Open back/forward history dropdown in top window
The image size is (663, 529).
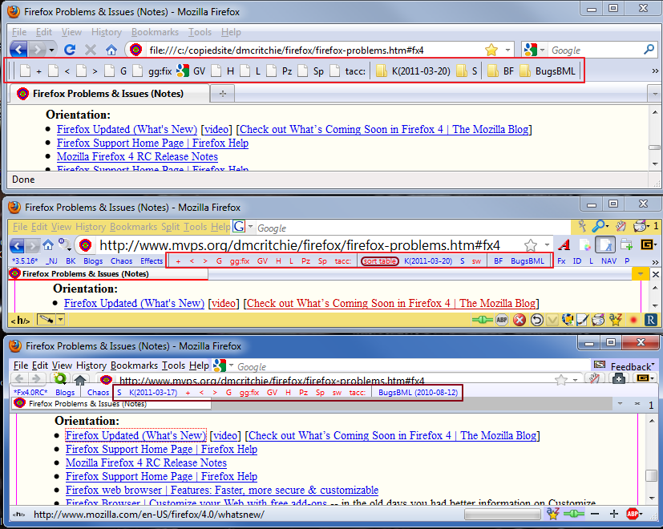pos(51,50)
